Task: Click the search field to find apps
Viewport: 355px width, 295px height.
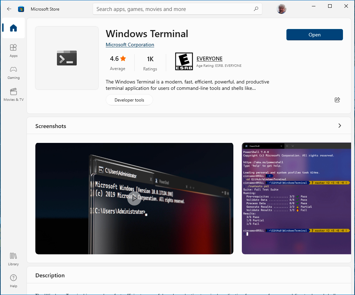Action: pos(177,9)
